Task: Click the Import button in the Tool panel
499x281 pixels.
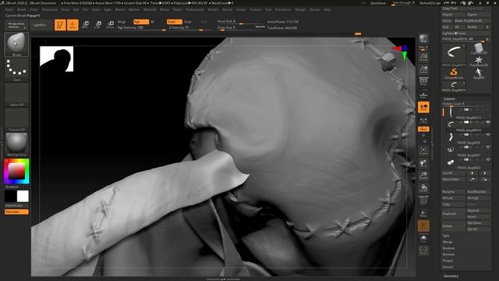Action: (454, 15)
